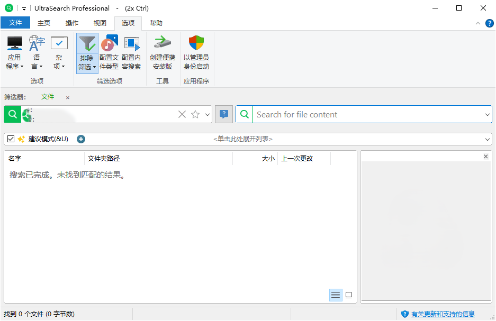This screenshot has height=321, width=496.
Task: Add new suggestion pattern plus icon
Action: coord(81,139)
